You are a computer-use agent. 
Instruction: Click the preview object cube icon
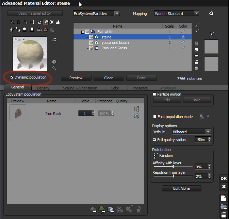54,62
